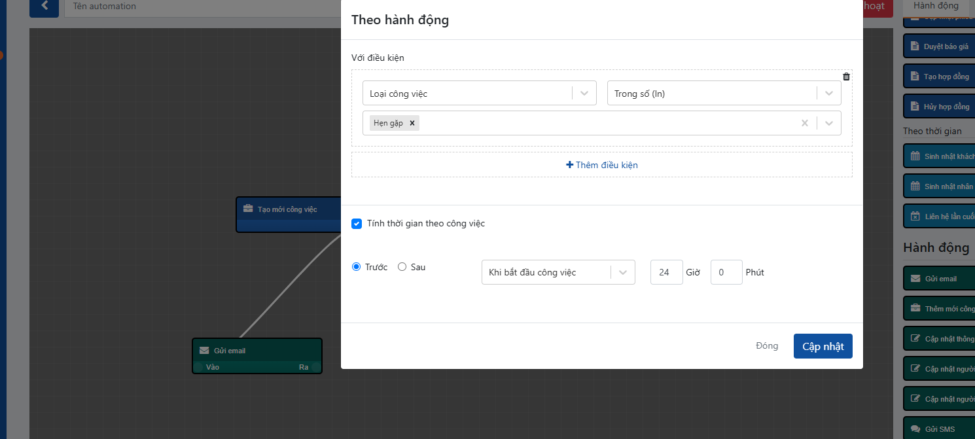
Task: Open the 'Trong số (In)' operator dropdown
Action: (724, 93)
